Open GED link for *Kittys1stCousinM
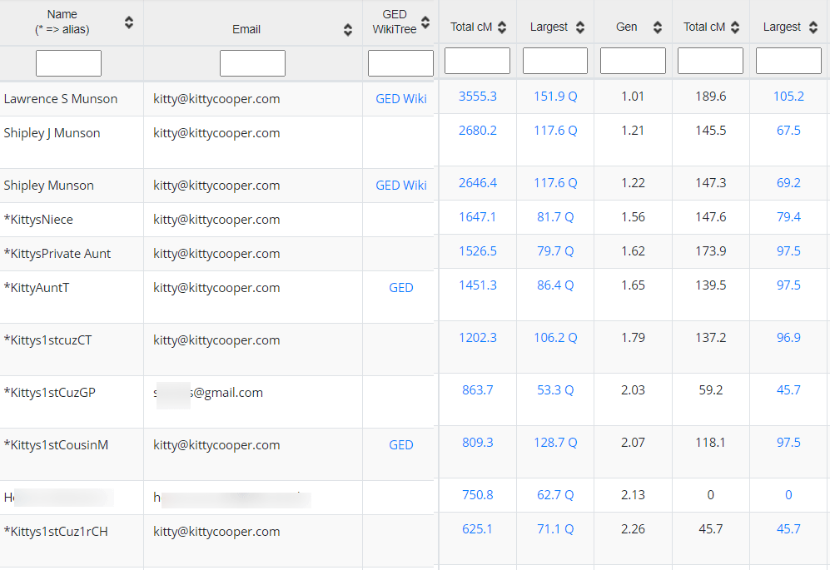 coord(401,445)
